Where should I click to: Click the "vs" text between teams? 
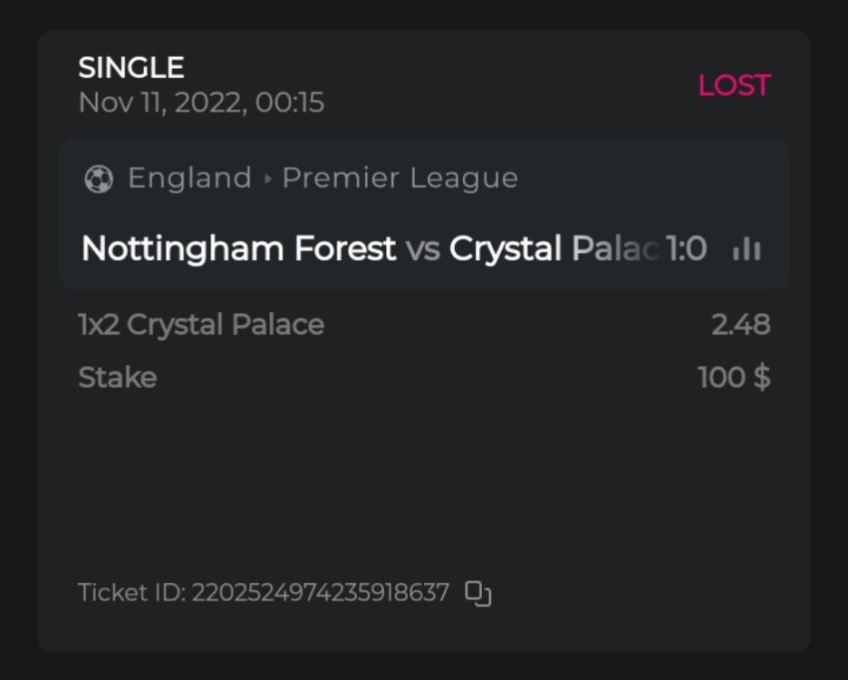click(422, 249)
